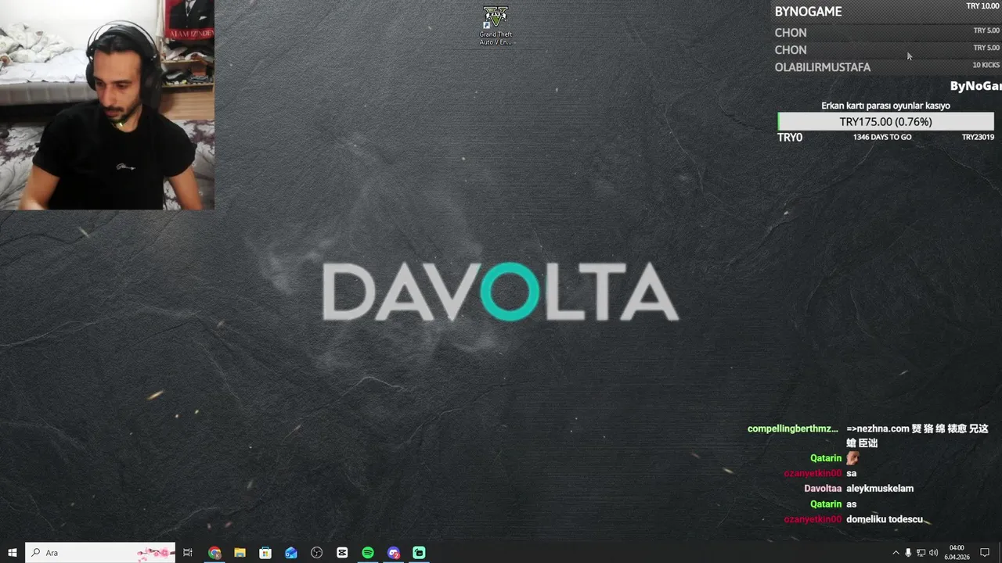
Task: Launch Google Chrome from the taskbar
Action: [214, 553]
